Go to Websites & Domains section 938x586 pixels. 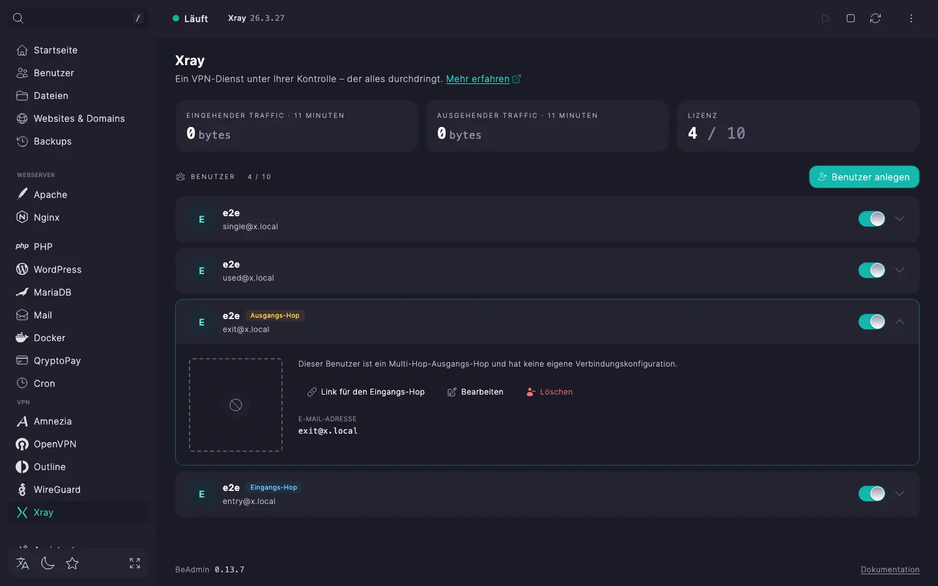tap(78, 119)
